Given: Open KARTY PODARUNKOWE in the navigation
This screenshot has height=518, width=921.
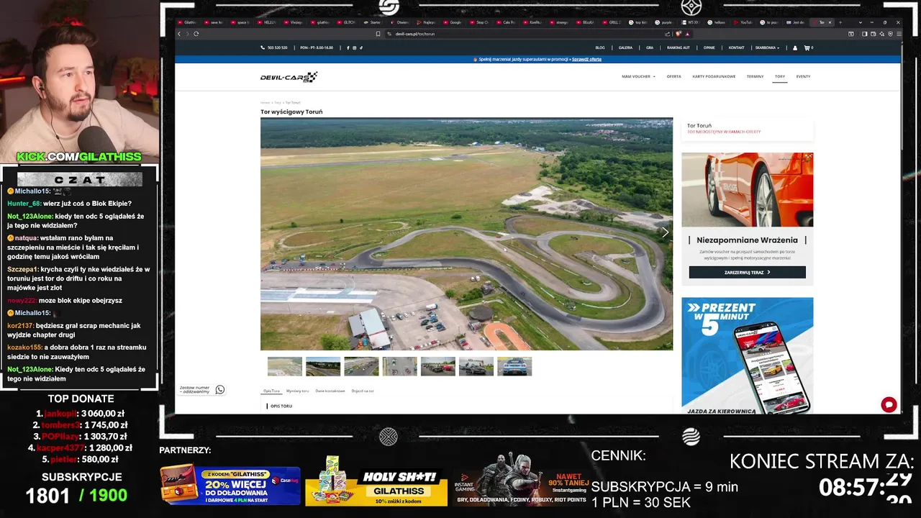Looking at the screenshot, I should (714, 76).
